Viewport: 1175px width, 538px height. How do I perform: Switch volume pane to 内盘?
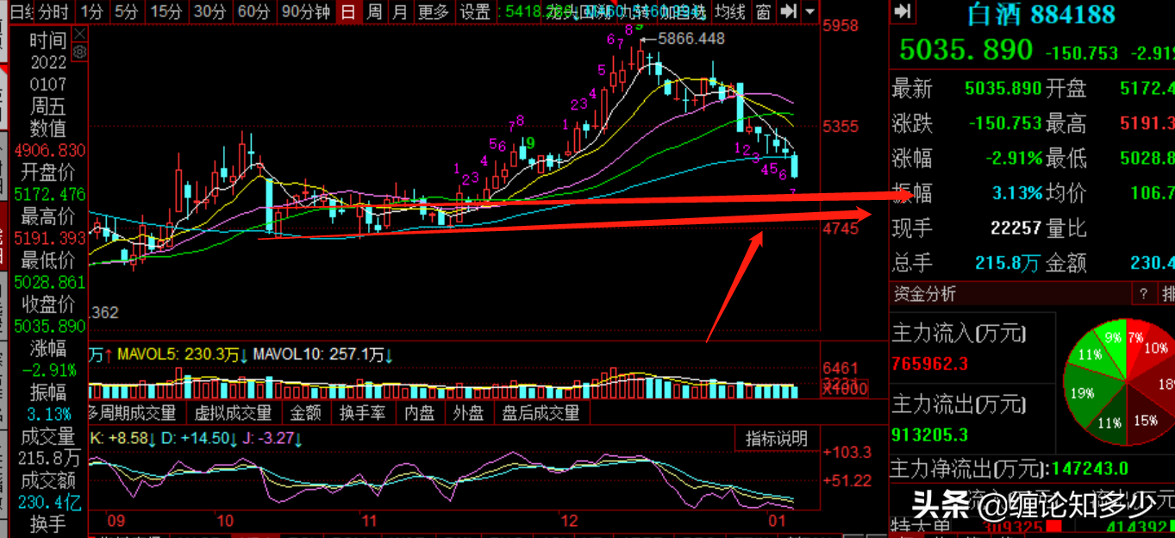[420, 413]
